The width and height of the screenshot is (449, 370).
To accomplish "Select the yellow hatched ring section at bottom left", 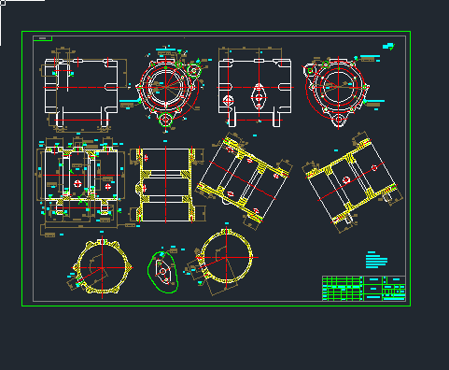I will (102, 267).
